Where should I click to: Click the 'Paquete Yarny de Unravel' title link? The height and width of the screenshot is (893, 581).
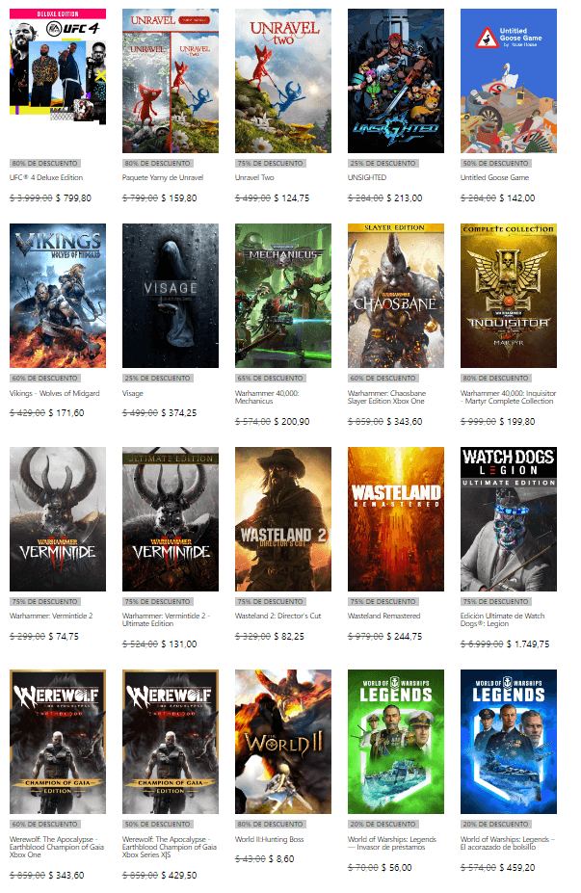162,178
